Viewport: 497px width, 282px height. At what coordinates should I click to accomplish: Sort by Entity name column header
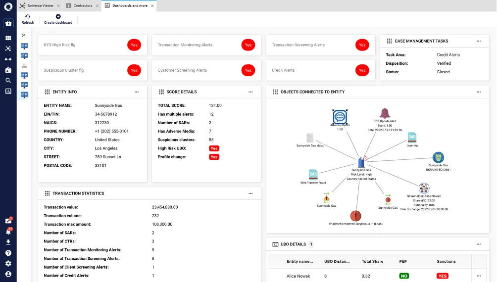tap(300, 261)
